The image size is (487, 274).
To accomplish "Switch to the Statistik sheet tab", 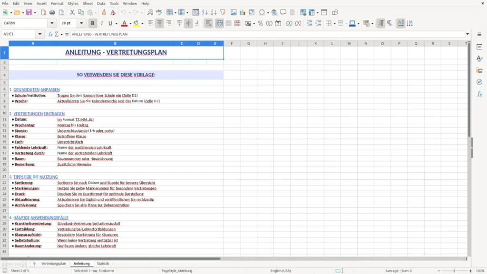I will [103, 264].
